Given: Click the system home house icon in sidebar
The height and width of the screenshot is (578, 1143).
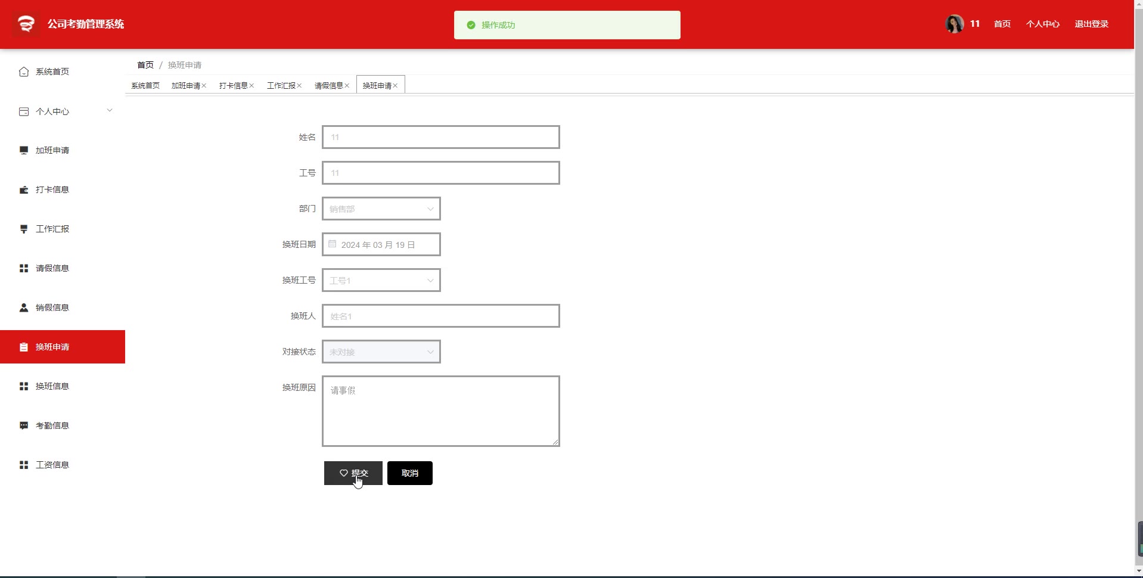Looking at the screenshot, I should [x=24, y=72].
